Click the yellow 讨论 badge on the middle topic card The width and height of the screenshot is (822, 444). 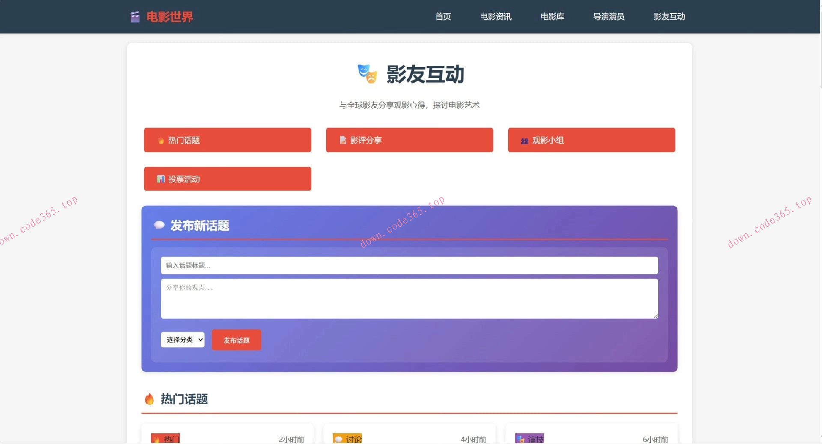(347, 438)
